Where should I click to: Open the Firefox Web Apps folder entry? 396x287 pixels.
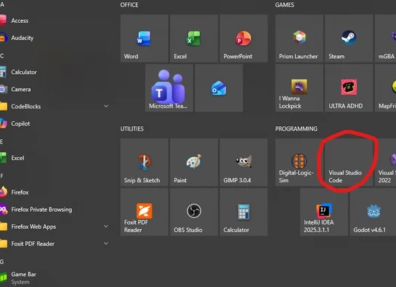(x=55, y=227)
